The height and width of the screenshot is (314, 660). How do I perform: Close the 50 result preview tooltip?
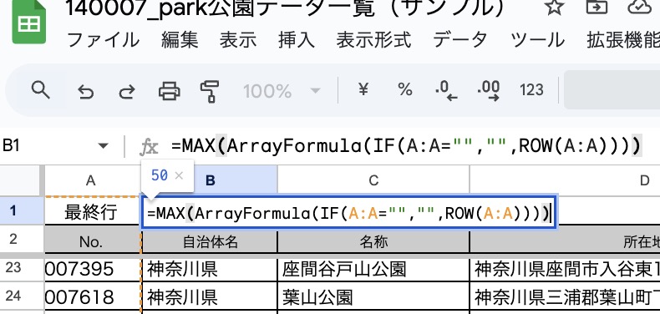179,175
